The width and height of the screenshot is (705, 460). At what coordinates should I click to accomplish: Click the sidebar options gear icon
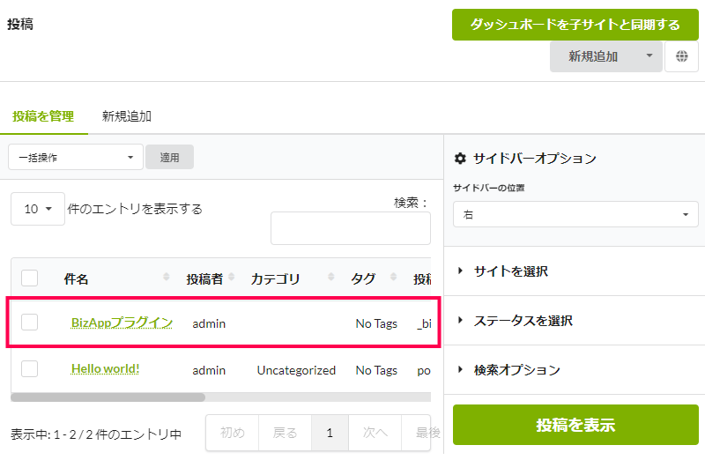point(460,159)
